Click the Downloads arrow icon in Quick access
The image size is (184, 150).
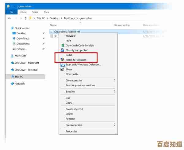click(14, 38)
